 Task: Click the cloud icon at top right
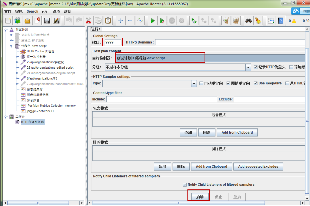coord(295,11)
